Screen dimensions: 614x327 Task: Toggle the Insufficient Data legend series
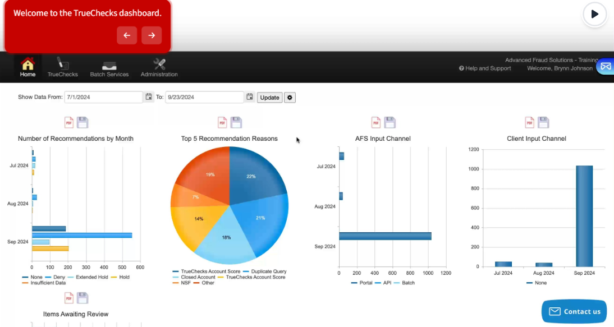(x=44, y=283)
